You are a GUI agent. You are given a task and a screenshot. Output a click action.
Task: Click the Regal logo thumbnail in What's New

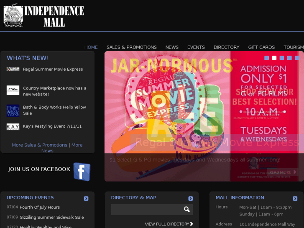pyautogui.click(x=13, y=69)
